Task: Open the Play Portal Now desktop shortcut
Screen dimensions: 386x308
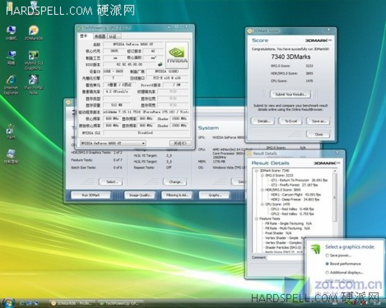Action: pos(33,85)
